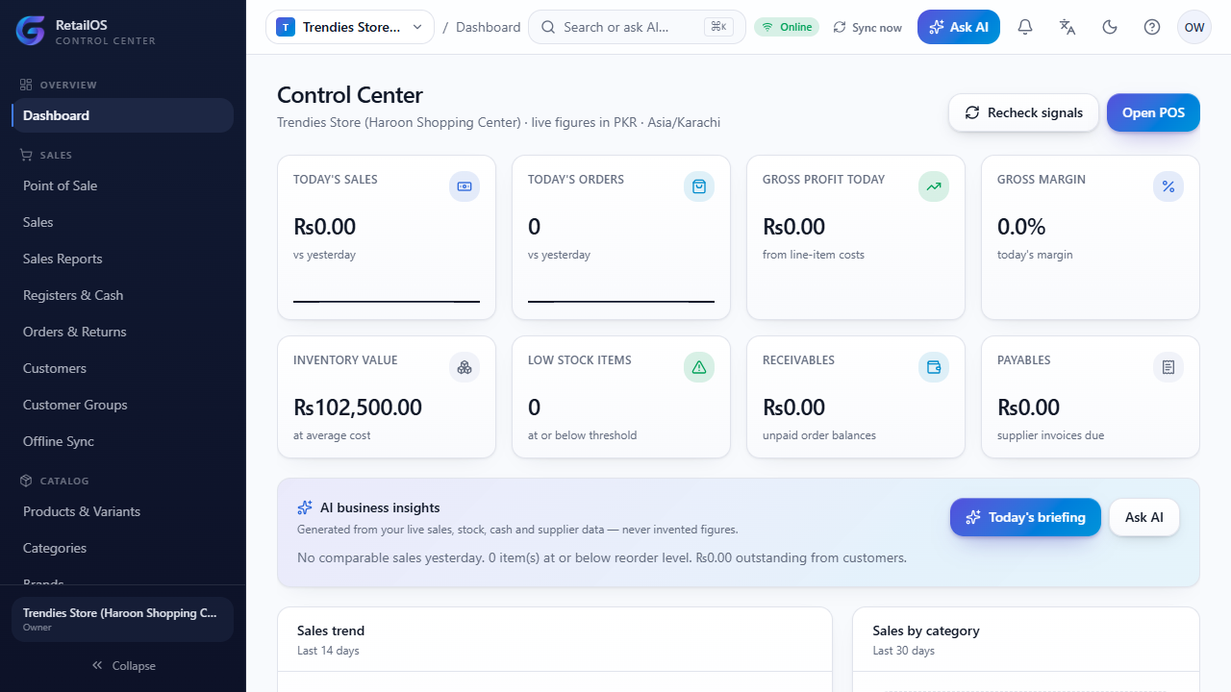Click the AI business insights sparkle icon
The image size is (1231, 692).
coord(305,507)
